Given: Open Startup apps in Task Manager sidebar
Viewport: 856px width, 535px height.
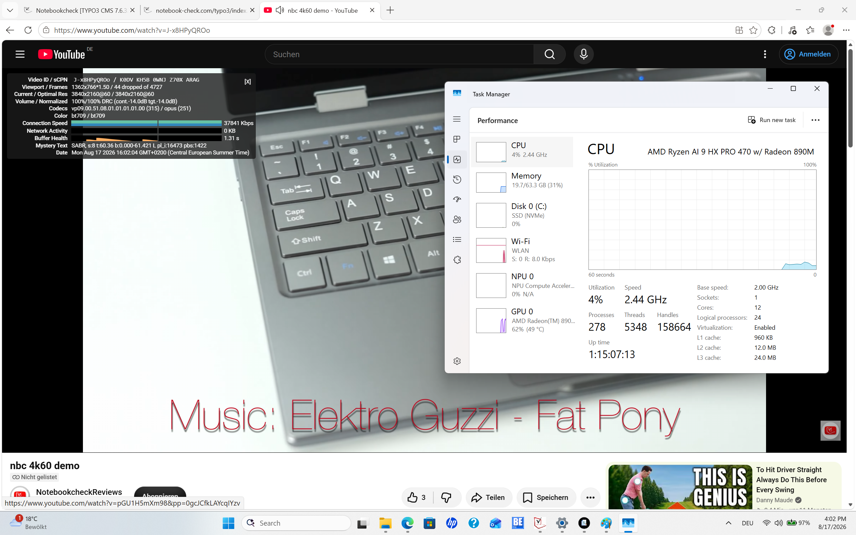Looking at the screenshot, I should pos(457,200).
